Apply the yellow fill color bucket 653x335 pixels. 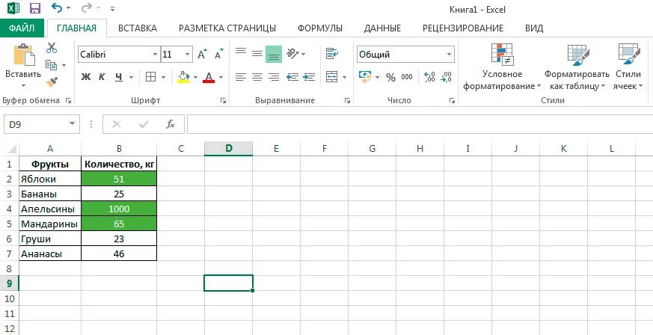click(183, 77)
